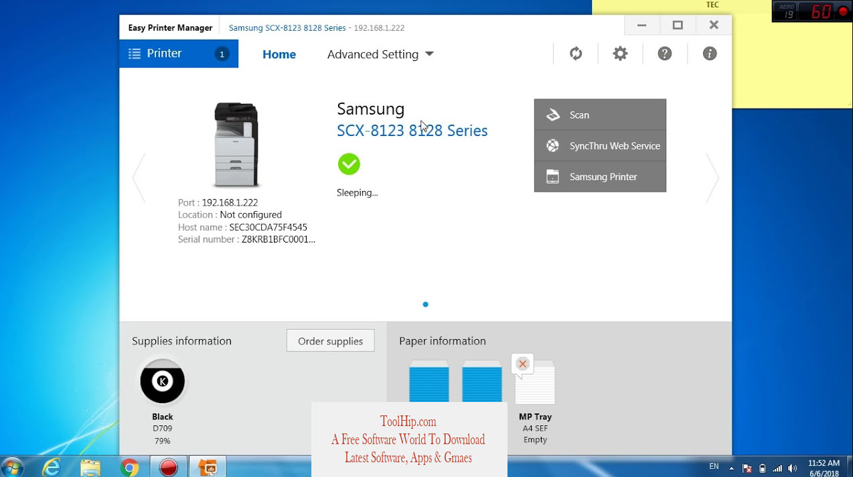Open the Scan function

point(600,115)
